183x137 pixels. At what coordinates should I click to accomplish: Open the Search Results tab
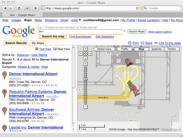point(16,43)
